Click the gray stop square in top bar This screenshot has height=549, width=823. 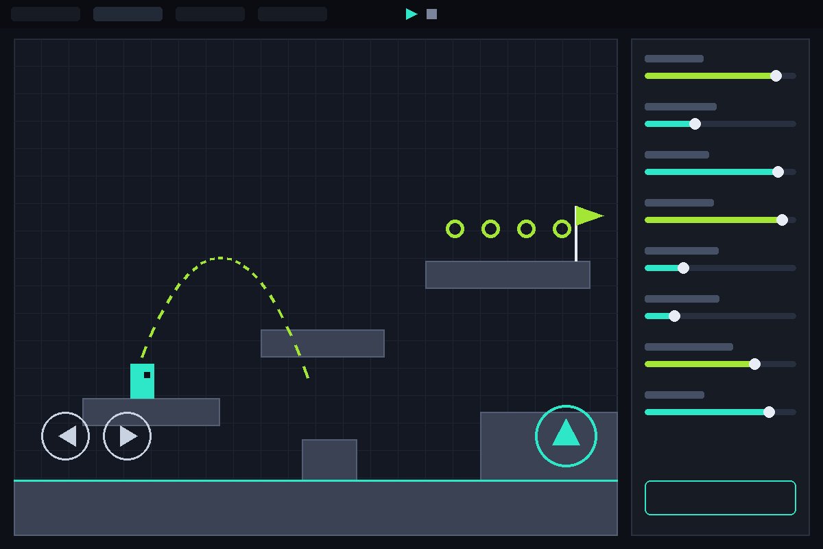click(431, 14)
